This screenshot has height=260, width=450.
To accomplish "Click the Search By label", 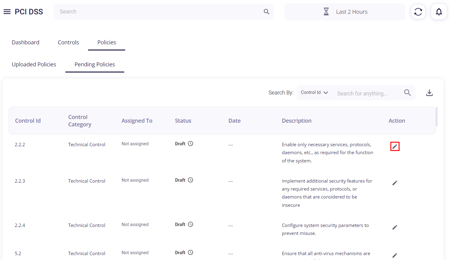I will coord(281,92).
